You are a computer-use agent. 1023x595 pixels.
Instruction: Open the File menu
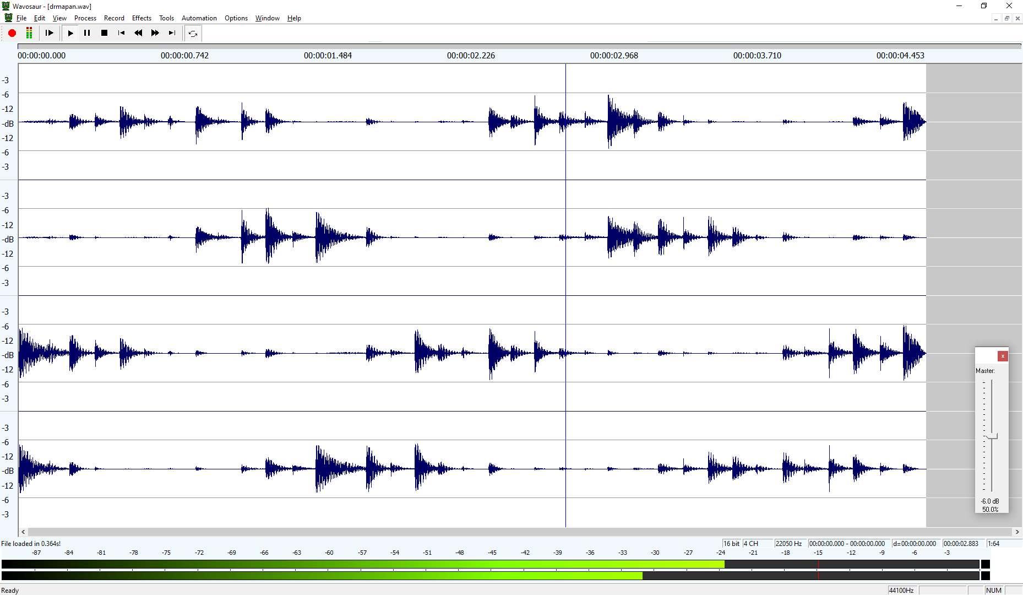click(x=21, y=18)
